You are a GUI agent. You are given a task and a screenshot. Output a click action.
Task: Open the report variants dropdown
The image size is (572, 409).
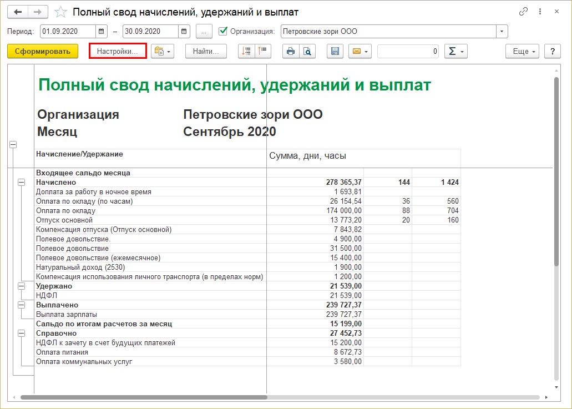pyautogui.click(x=163, y=51)
